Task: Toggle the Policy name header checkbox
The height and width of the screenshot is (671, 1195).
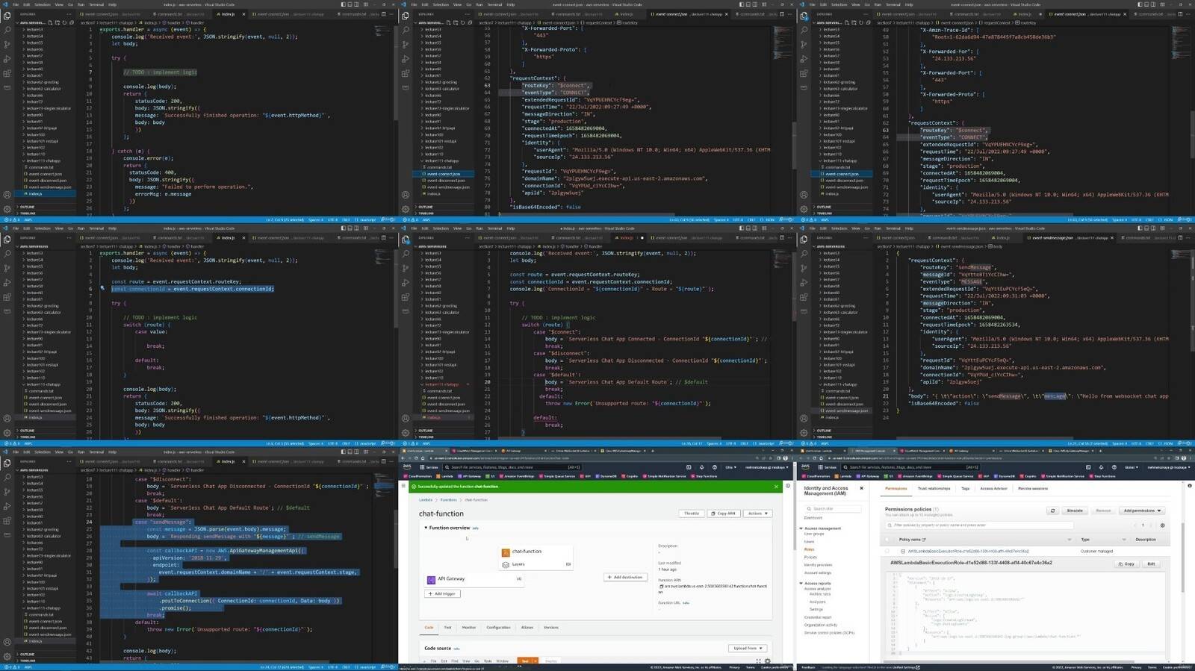Action: [887, 539]
